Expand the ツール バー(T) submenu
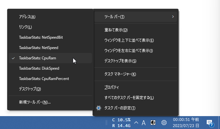220x129 pixels. pyautogui.click(x=136, y=17)
